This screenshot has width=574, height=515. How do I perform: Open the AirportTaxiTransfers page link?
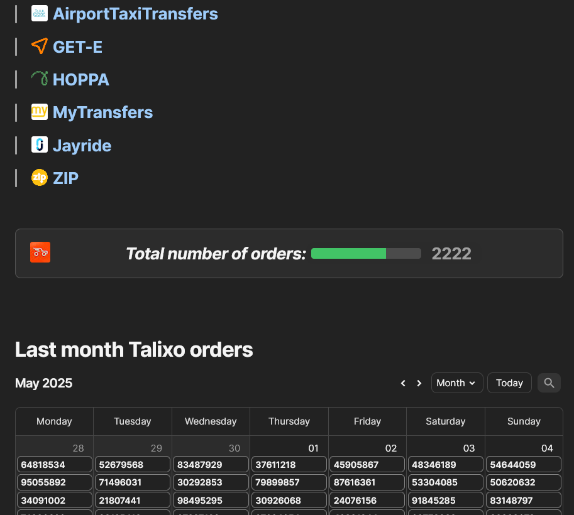135,14
